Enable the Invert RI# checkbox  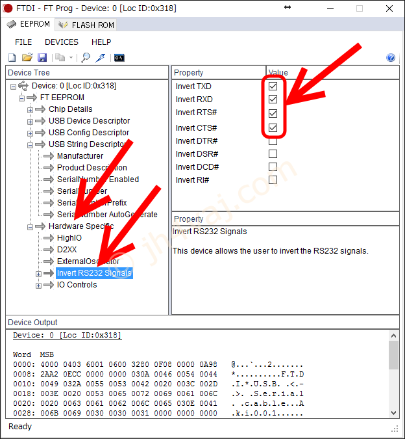(273, 180)
